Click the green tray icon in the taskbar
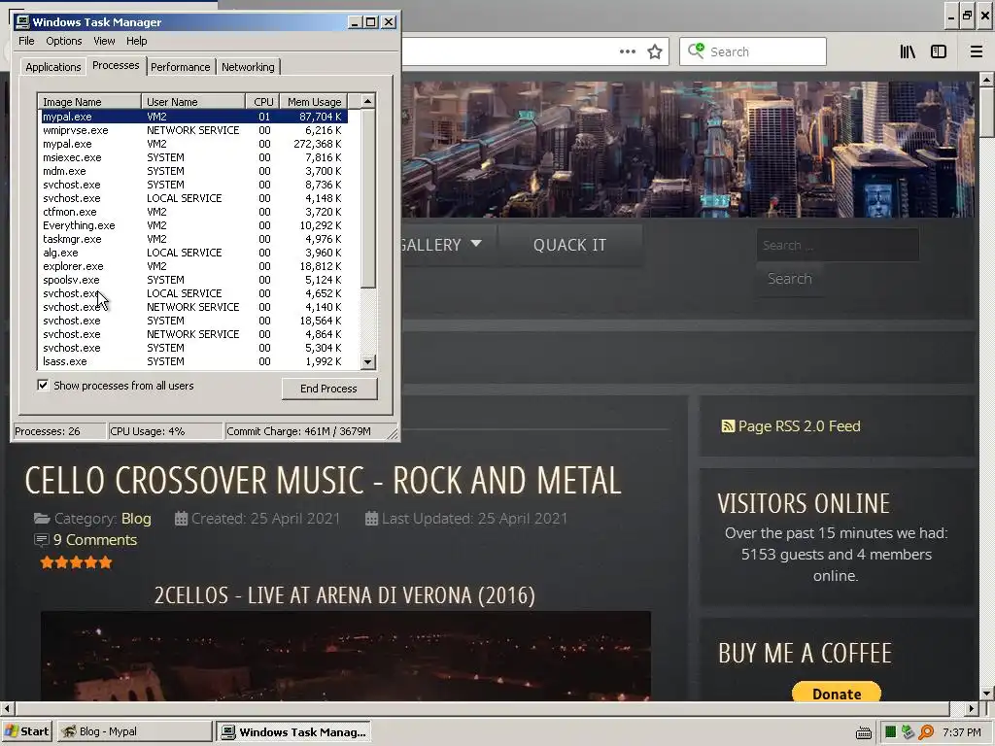995x746 pixels. coord(890,732)
